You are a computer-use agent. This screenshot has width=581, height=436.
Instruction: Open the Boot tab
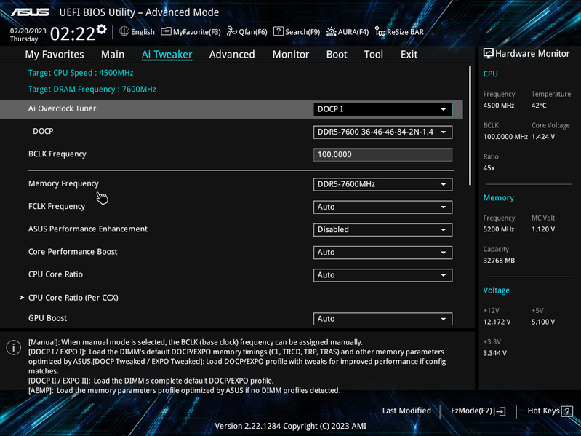[x=337, y=55]
